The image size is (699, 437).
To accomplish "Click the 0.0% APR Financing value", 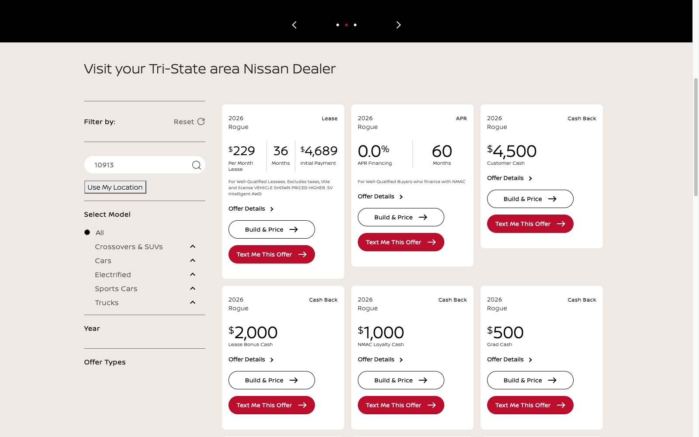I will pos(374,151).
